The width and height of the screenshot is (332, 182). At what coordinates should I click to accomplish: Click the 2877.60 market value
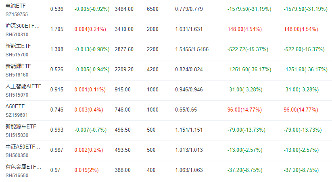pyautogui.click(x=124, y=49)
